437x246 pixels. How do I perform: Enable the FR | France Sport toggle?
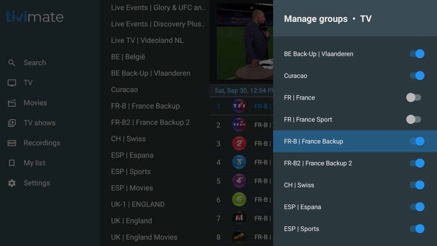point(414,120)
